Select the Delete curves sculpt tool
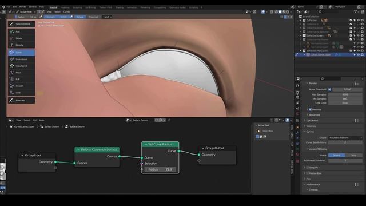The height and width of the screenshot is (206, 366). 21,38
